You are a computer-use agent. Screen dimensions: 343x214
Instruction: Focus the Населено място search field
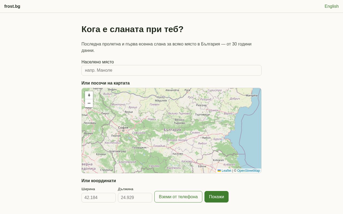click(171, 70)
